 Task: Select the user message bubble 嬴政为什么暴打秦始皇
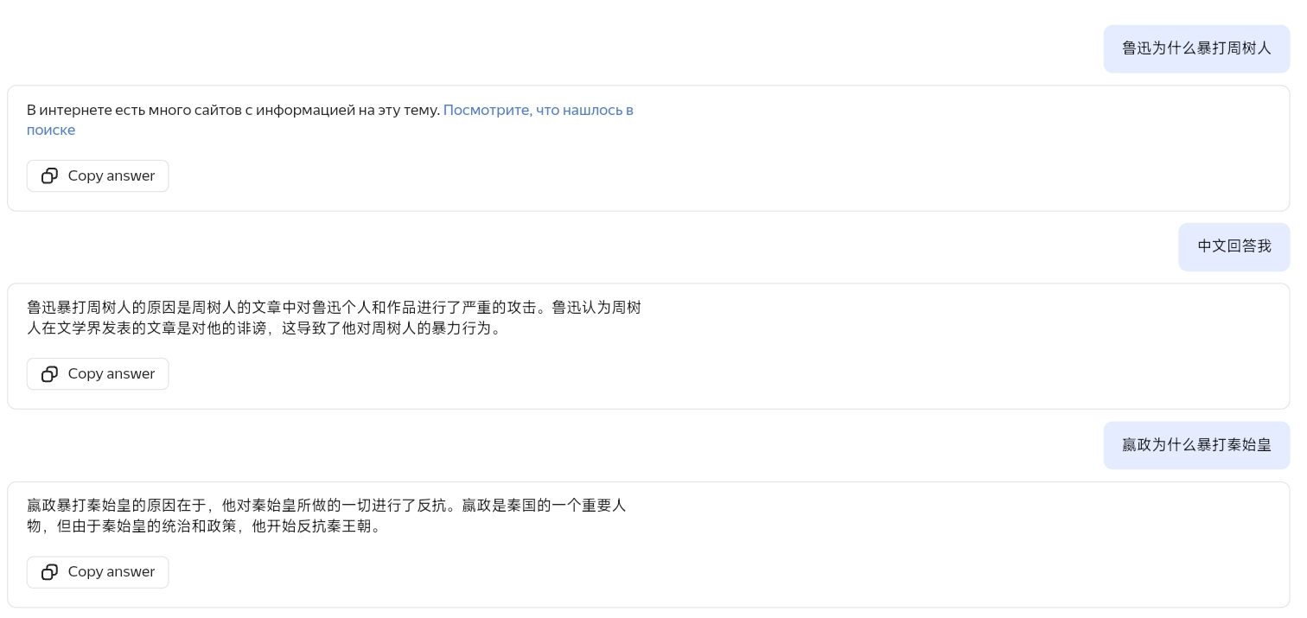coord(1196,444)
